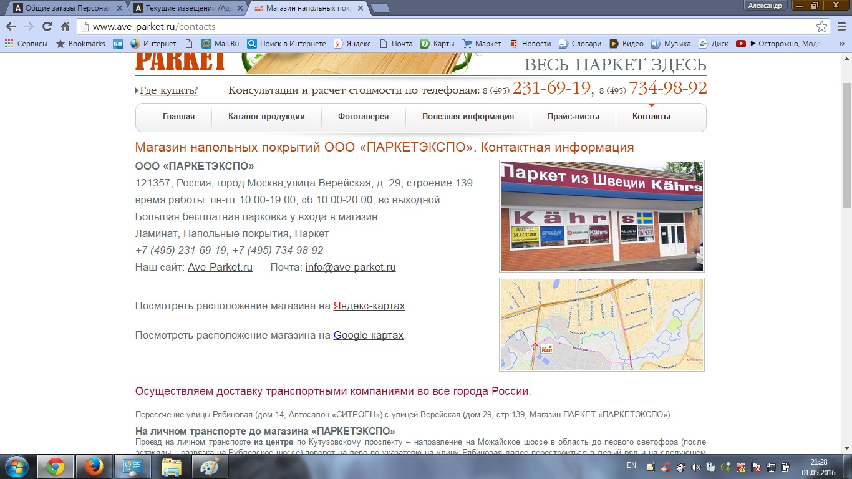Open the Kaspersky tray icon

pyautogui.click(x=741, y=467)
